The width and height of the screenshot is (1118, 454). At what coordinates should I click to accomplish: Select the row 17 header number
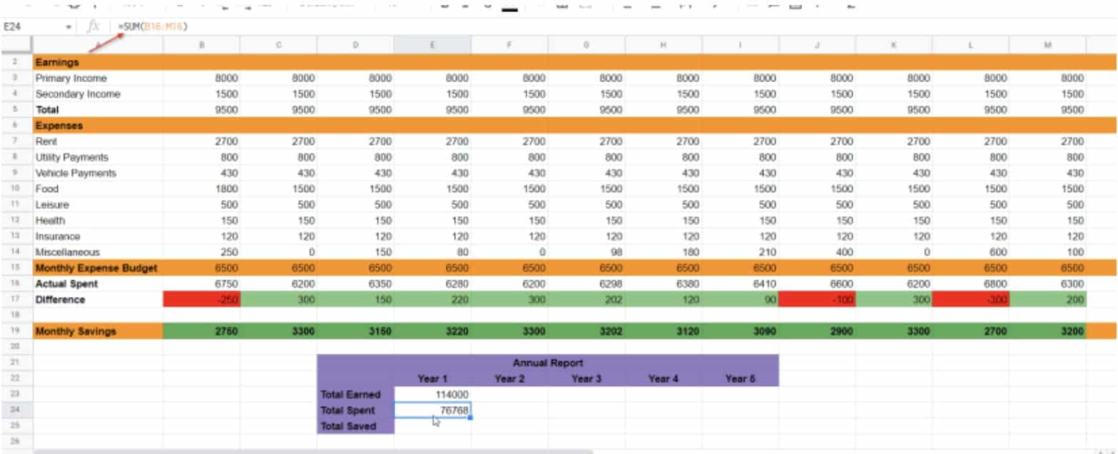click(x=15, y=300)
